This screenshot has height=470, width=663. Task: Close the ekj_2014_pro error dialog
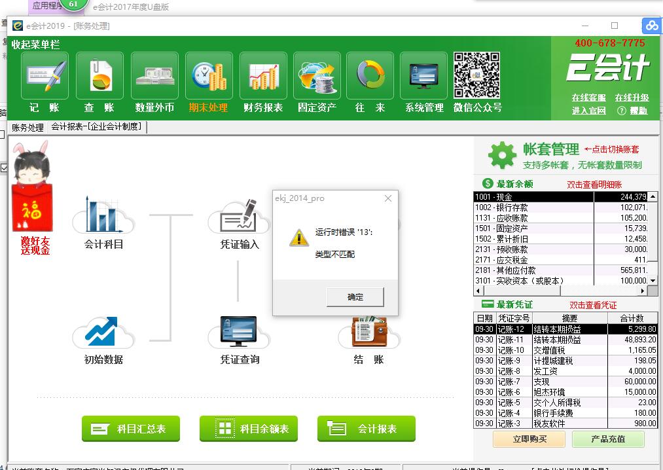388,198
